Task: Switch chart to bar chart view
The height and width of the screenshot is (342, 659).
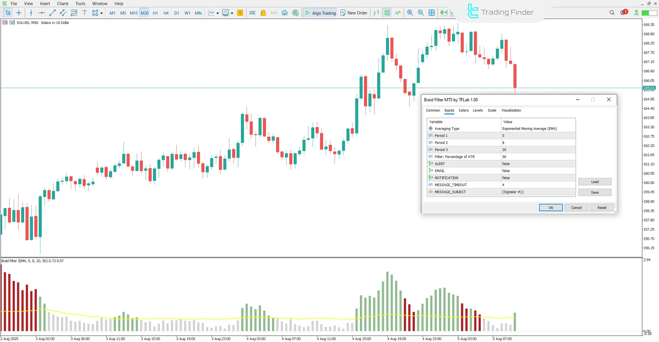Action: pos(376,13)
